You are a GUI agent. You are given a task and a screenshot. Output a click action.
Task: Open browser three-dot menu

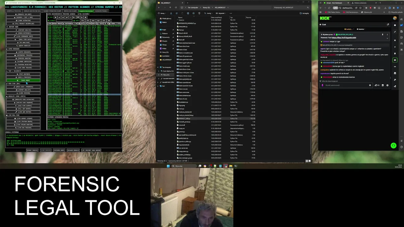pos(402,8)
